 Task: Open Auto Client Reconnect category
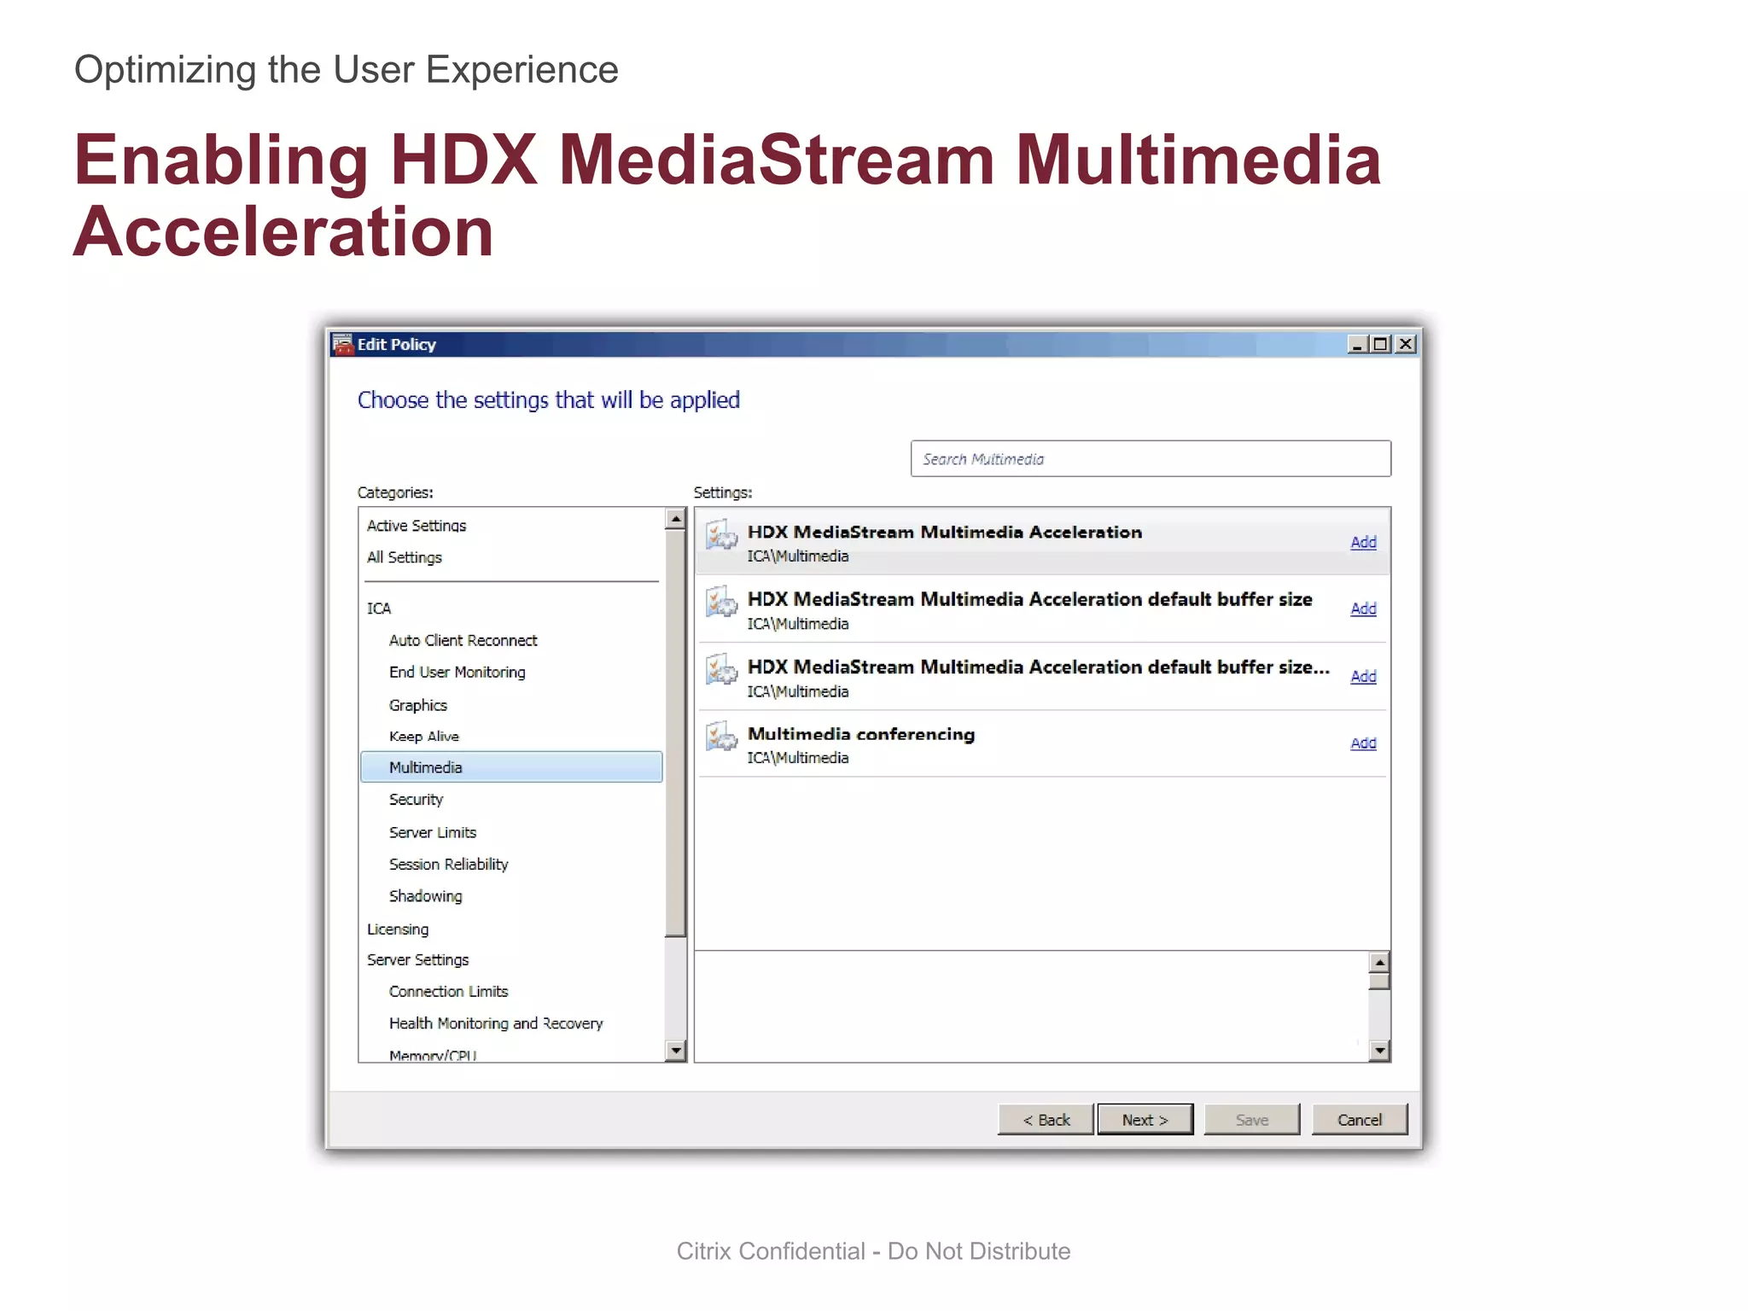pyautogui.click(x=463, y=640)
